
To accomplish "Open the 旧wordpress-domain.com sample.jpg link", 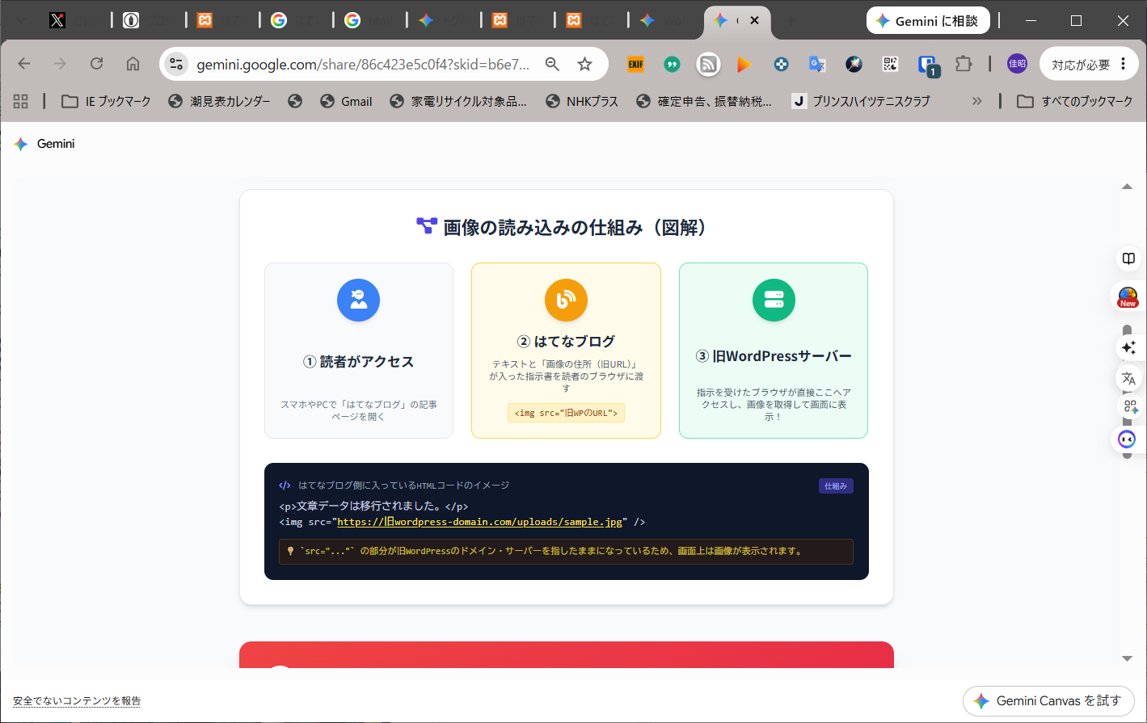I will click(x=480, y=522).
